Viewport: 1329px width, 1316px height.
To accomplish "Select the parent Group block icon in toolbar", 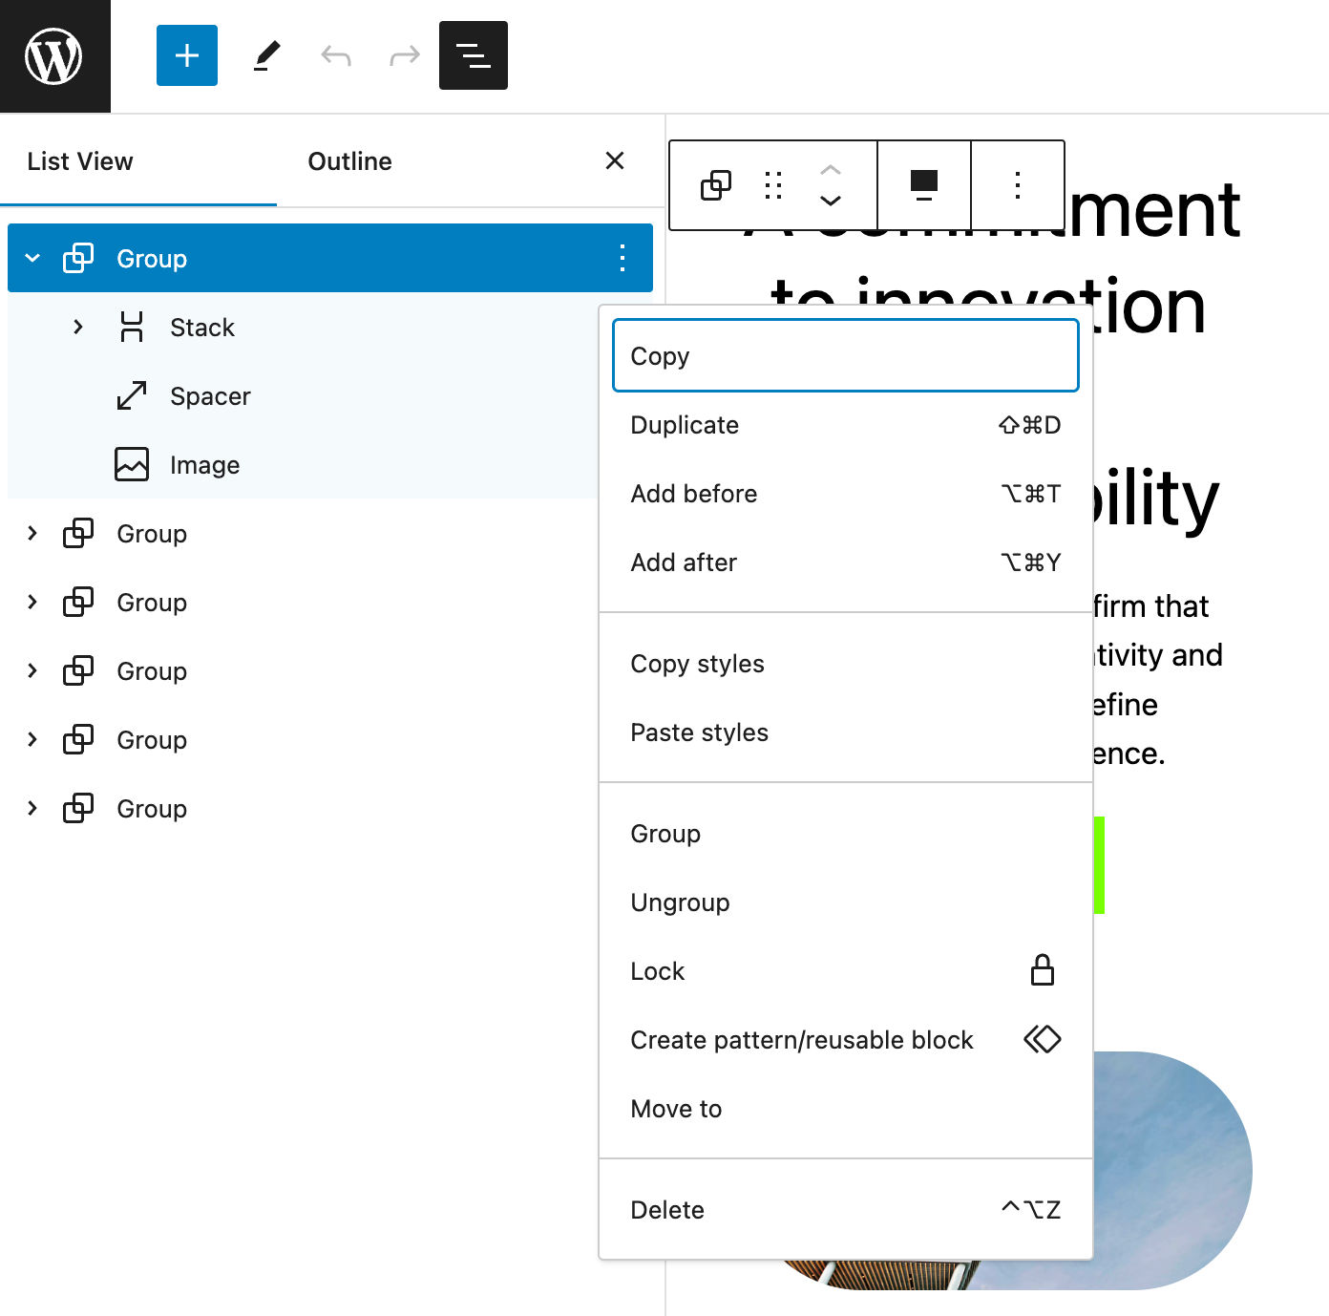I will [715, 184].
